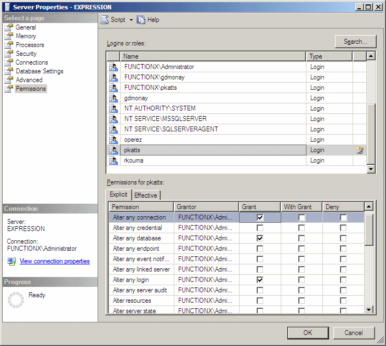Image resolution: width=386 pixels, height=346 pixels.
Task: Open the General page
Action: [x=26, y=27]
